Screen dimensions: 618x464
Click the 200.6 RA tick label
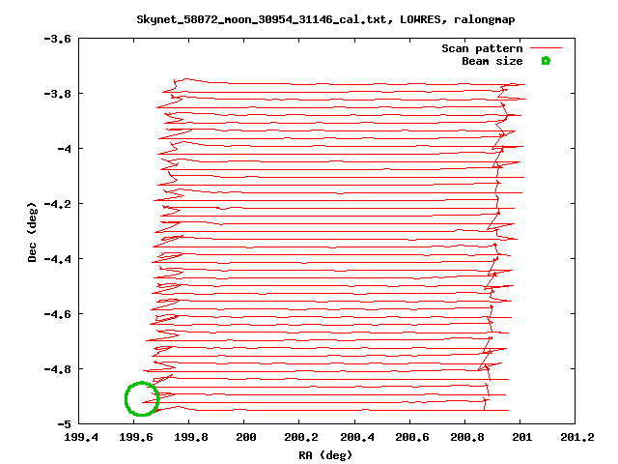411,437
